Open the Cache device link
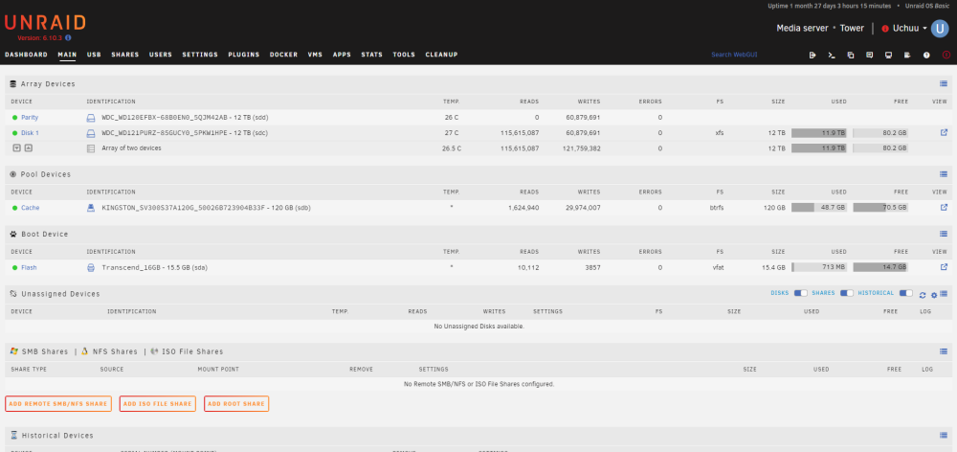 point(31,208)
